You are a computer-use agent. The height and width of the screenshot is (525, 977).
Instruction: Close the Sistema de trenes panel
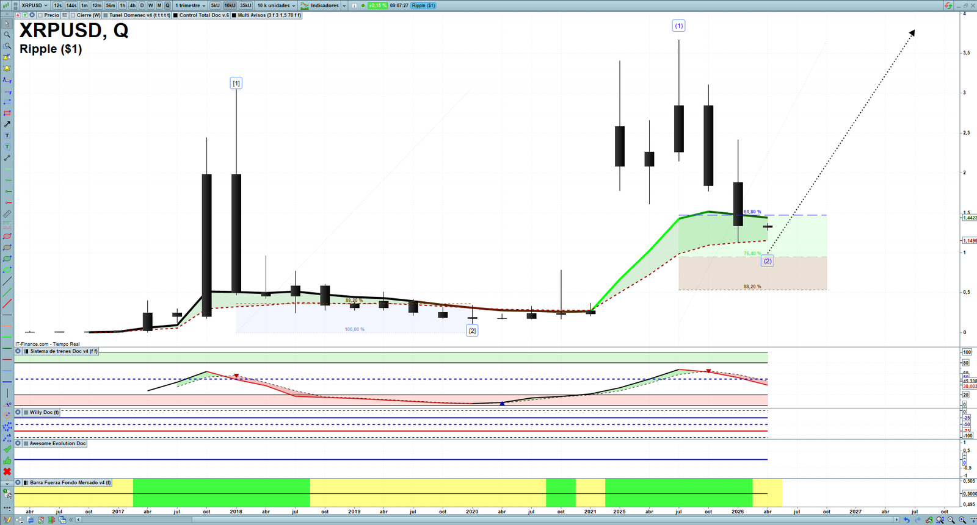point(18,351)
